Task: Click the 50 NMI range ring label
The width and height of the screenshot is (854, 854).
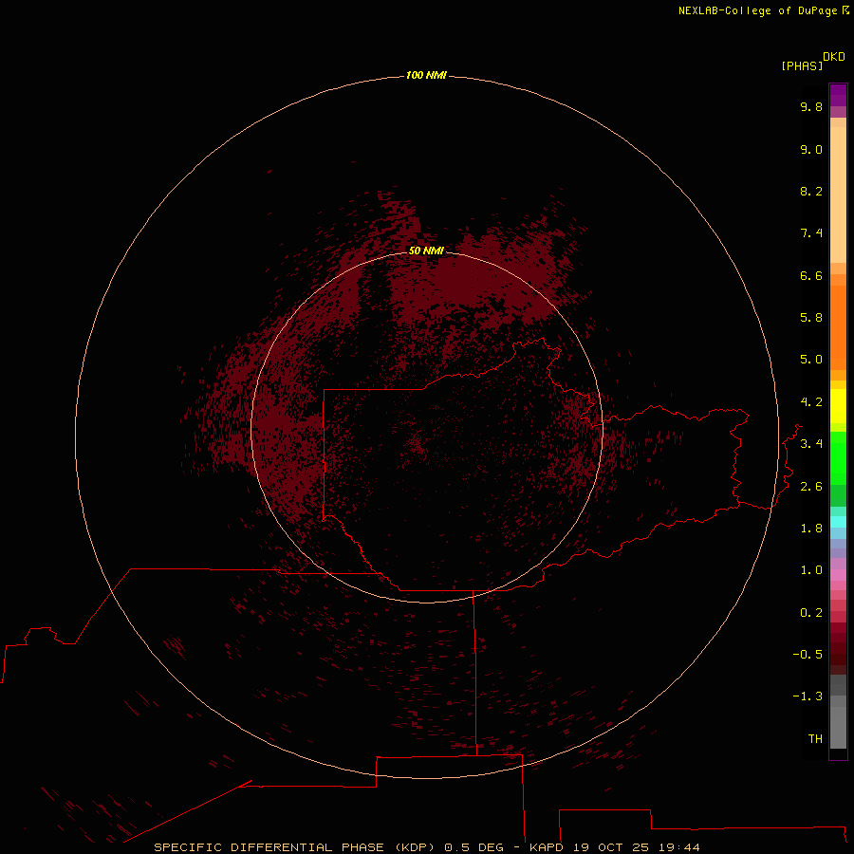Action: coord(426,251)
